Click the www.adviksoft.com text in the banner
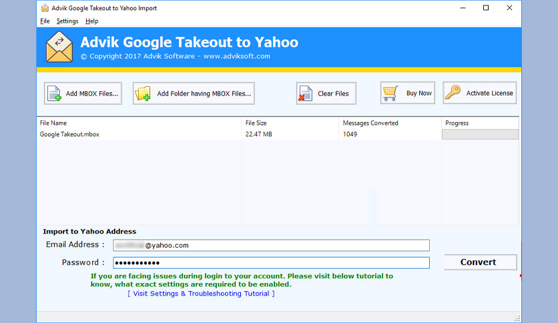This screenshot has height=323, width=558. click(x=237, y=56)
